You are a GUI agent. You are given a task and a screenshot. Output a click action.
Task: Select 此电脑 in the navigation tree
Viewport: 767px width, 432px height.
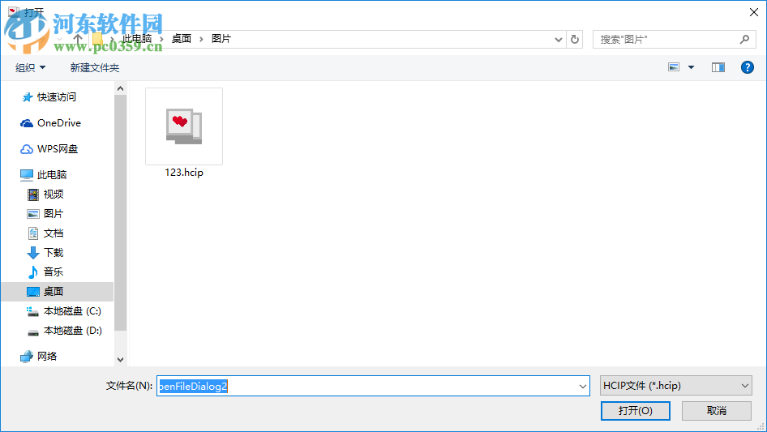point(52,174)
